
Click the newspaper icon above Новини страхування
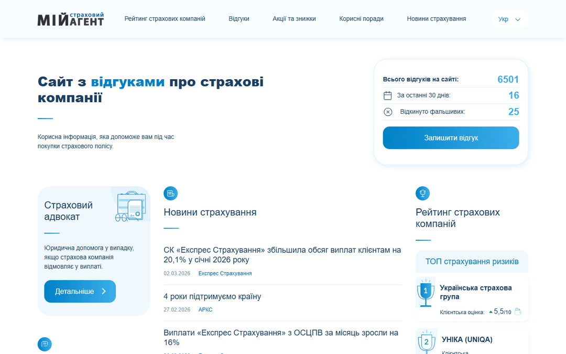click(171, 193)
